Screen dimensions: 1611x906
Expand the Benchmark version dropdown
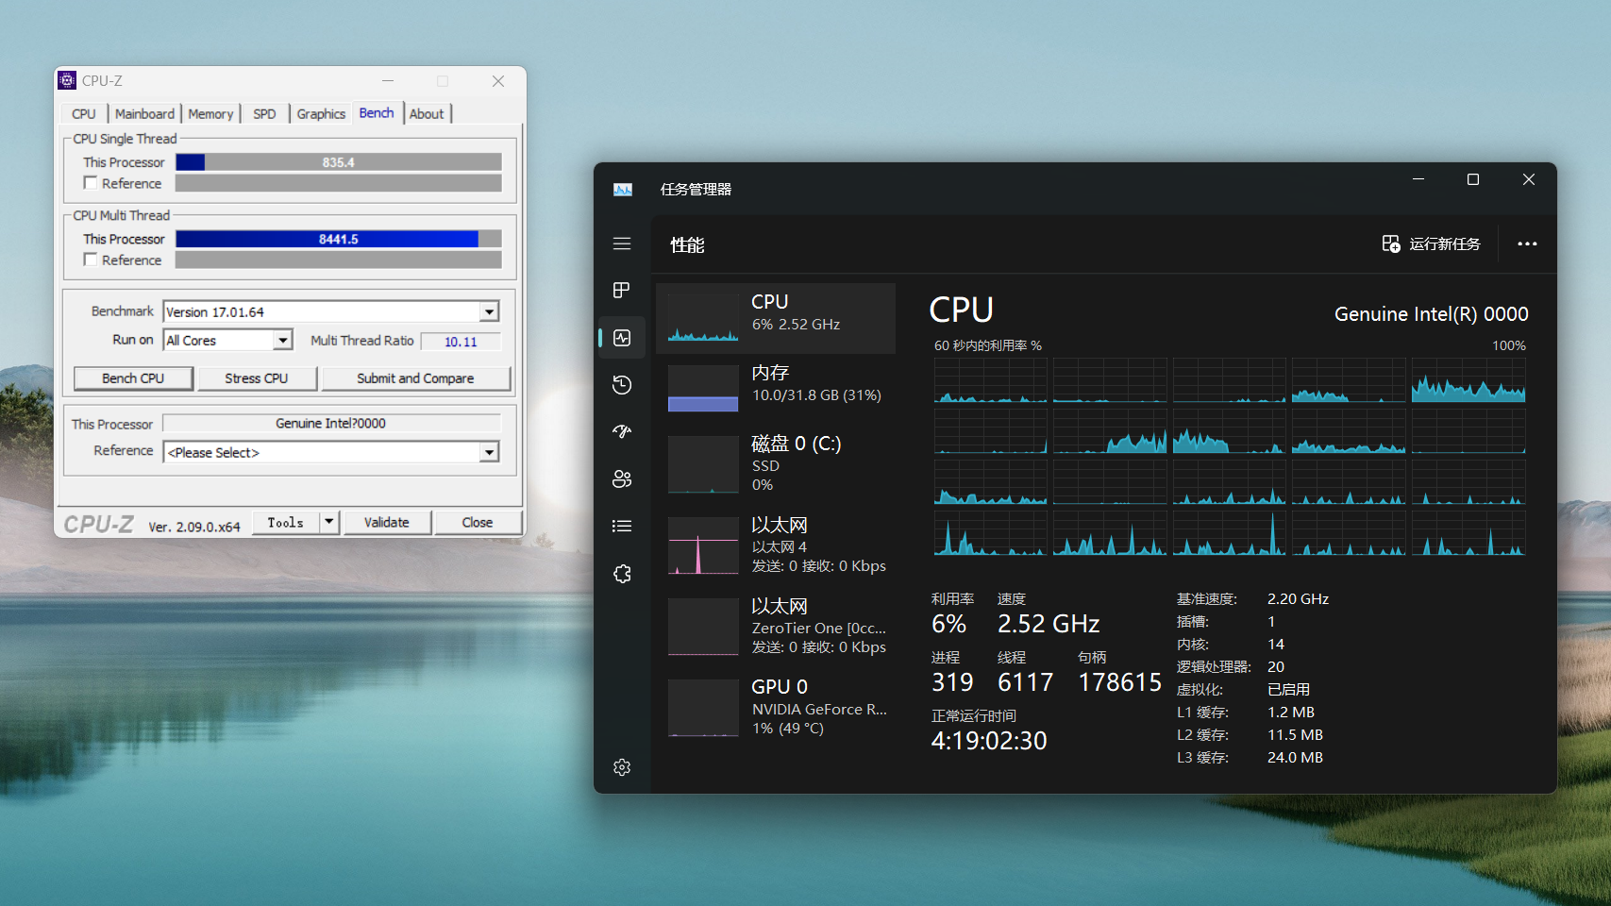[489, 312]
